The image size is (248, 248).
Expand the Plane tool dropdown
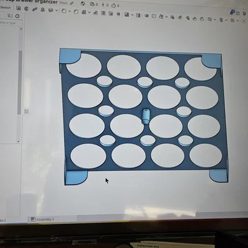226,20
